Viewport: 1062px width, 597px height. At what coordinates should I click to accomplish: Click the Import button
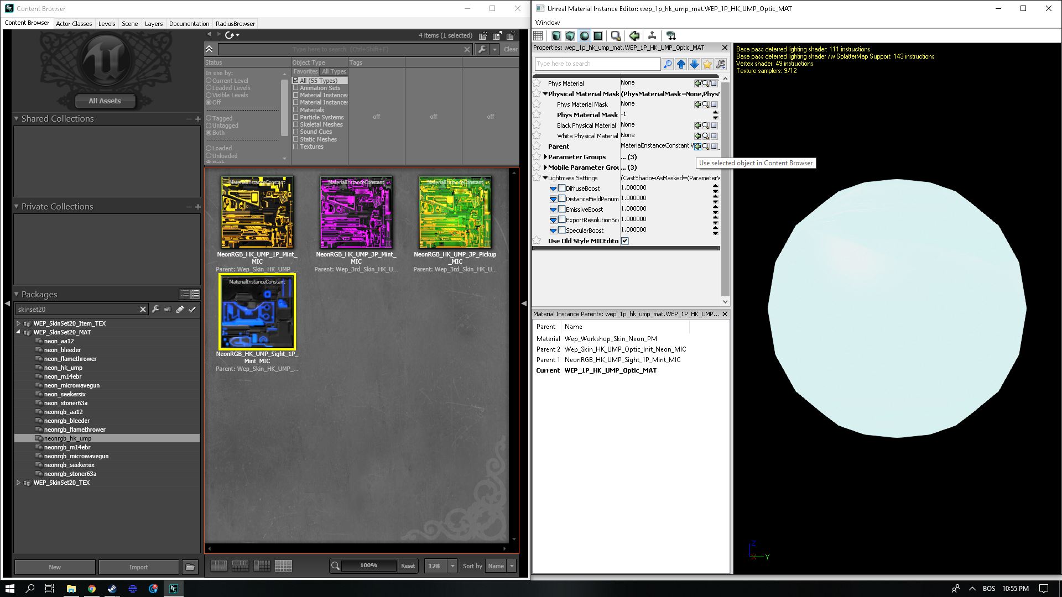138,567
